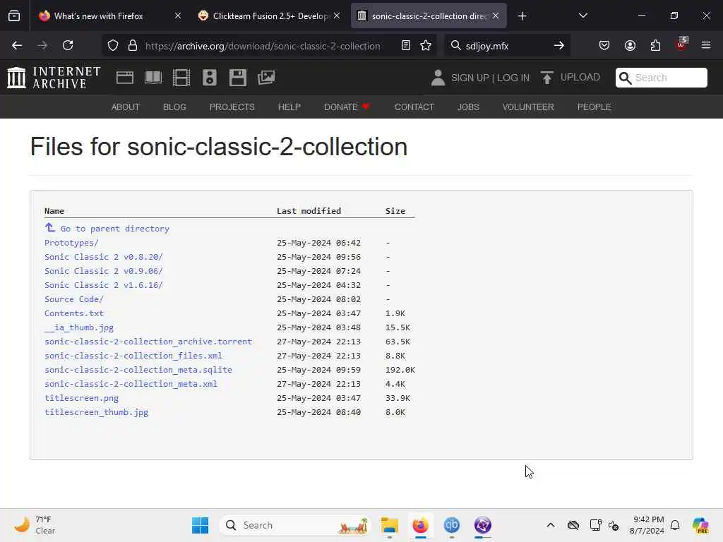Open the HELP menu item

[x=289, y=107]
